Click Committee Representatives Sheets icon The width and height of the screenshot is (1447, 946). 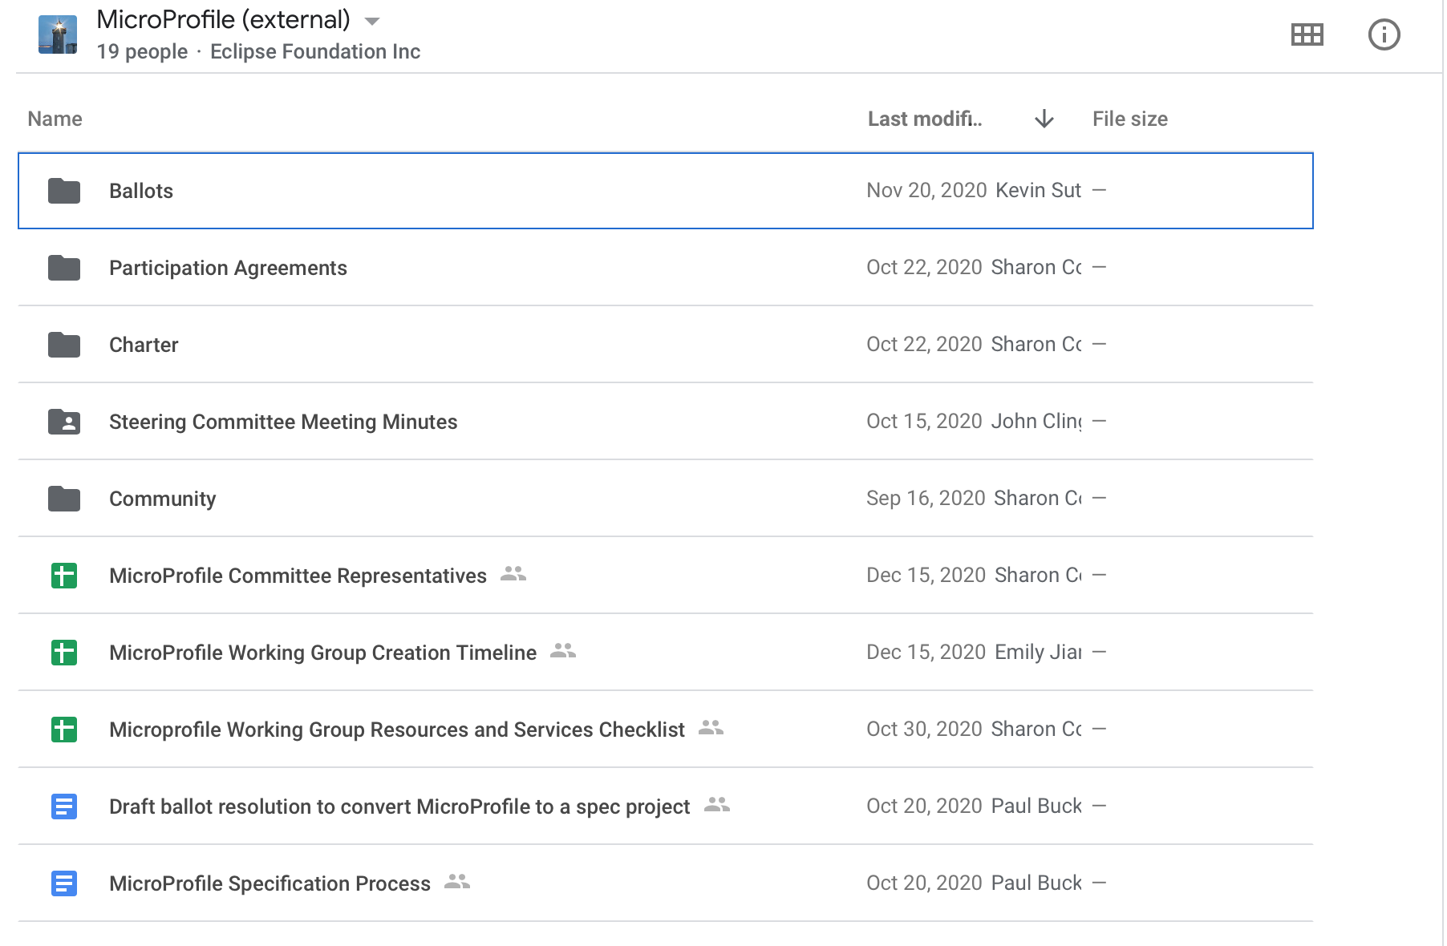[x=64, y=576]
